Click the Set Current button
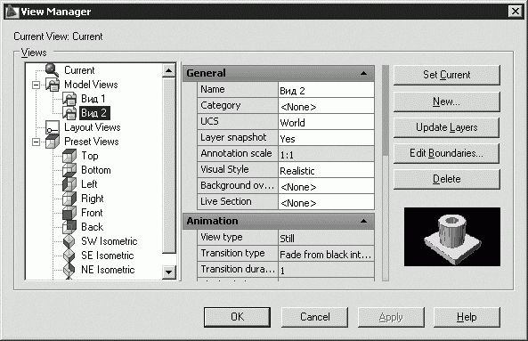Image resolution: width=528 pixels, height=341 pixels. coord(446,75)
